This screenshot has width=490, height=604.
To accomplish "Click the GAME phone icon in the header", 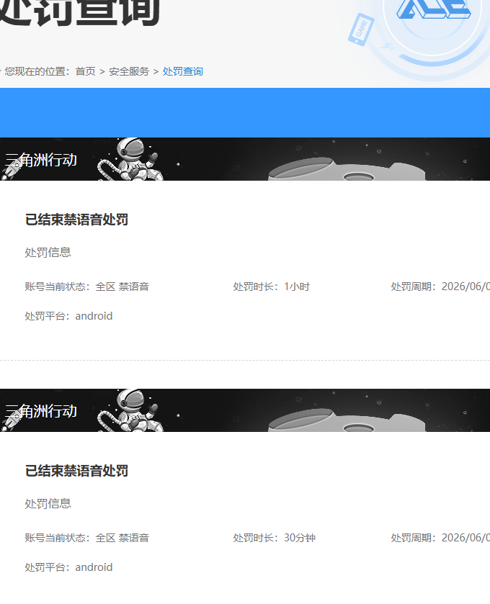I will click(x=361, y=30).
